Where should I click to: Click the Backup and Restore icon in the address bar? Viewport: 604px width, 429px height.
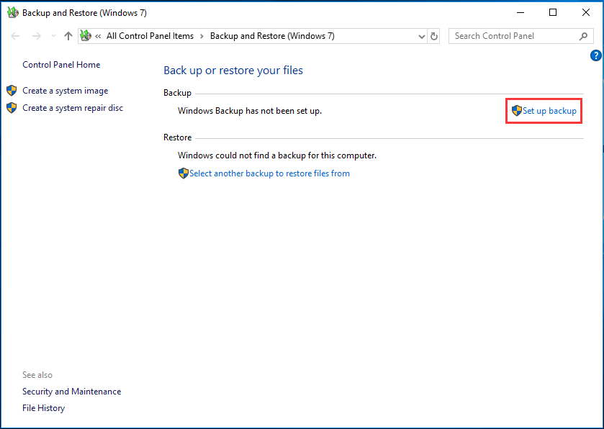[x=85, y=35]
